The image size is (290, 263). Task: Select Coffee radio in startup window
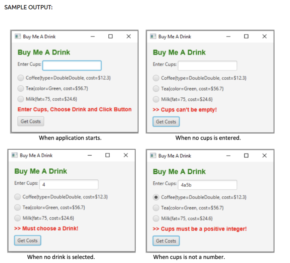(20, 78)
